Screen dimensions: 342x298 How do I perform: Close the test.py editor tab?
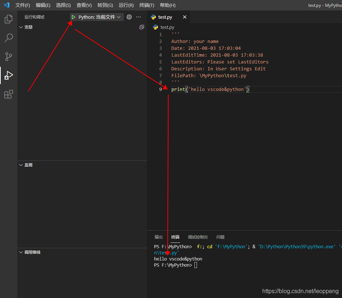[185, 17]
